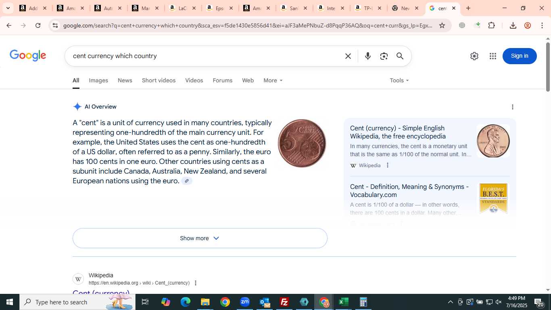Screen dimensions: 551x310
Task: Open Chrome Extensions puzzle icon
Action: [x=491, y=25]
